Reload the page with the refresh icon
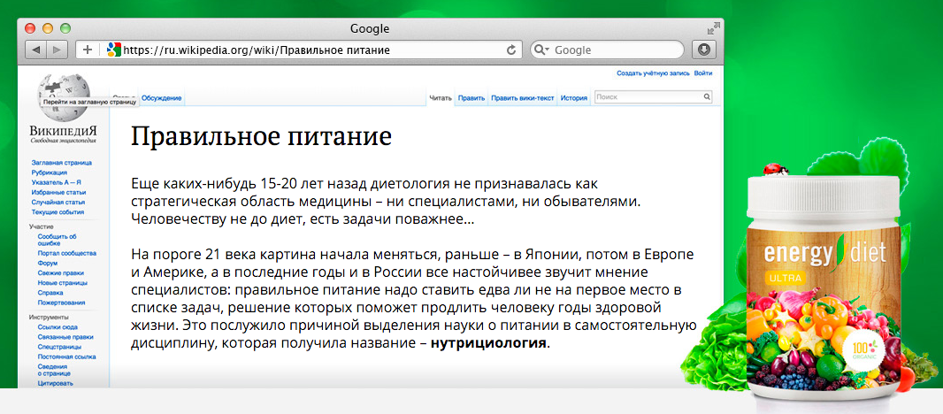 coord(512,50)
